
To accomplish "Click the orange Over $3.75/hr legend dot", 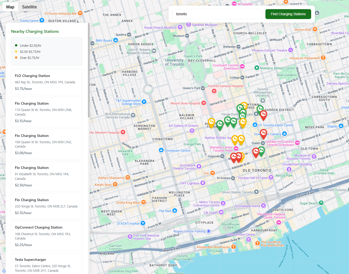I will [x=16, y=58].
